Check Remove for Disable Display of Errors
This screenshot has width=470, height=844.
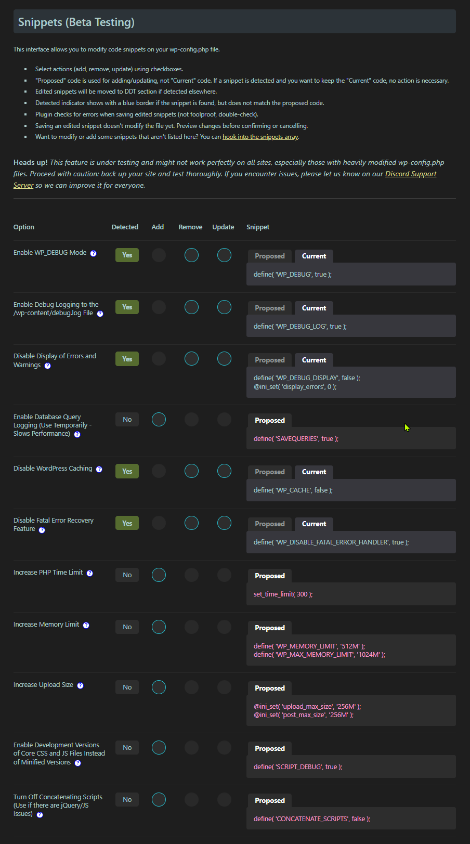191,359
